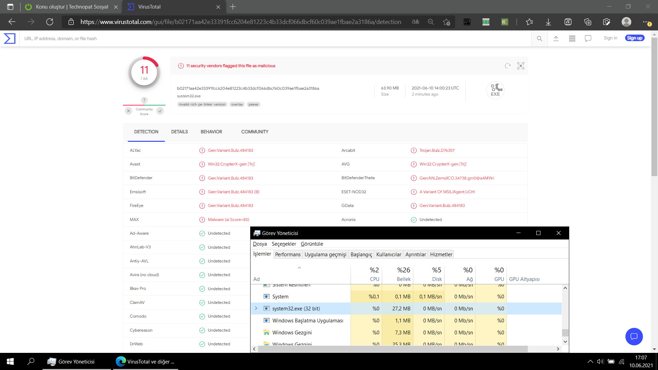Click the VirusTotal logo icon

point(10,38)
